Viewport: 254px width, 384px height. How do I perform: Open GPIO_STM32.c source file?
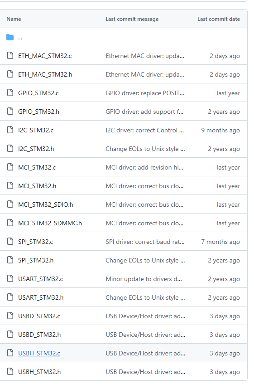pos(38,93)
